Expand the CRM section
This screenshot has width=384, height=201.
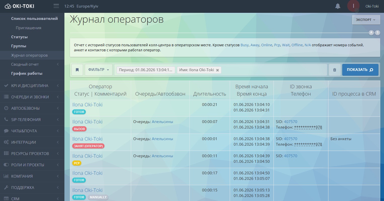pyautogui.click(x=32, y=198)
